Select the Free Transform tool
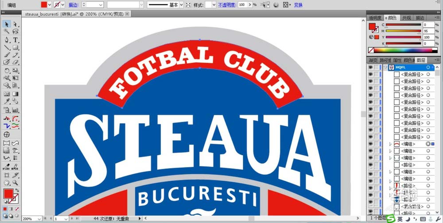 tap(16, 78)
